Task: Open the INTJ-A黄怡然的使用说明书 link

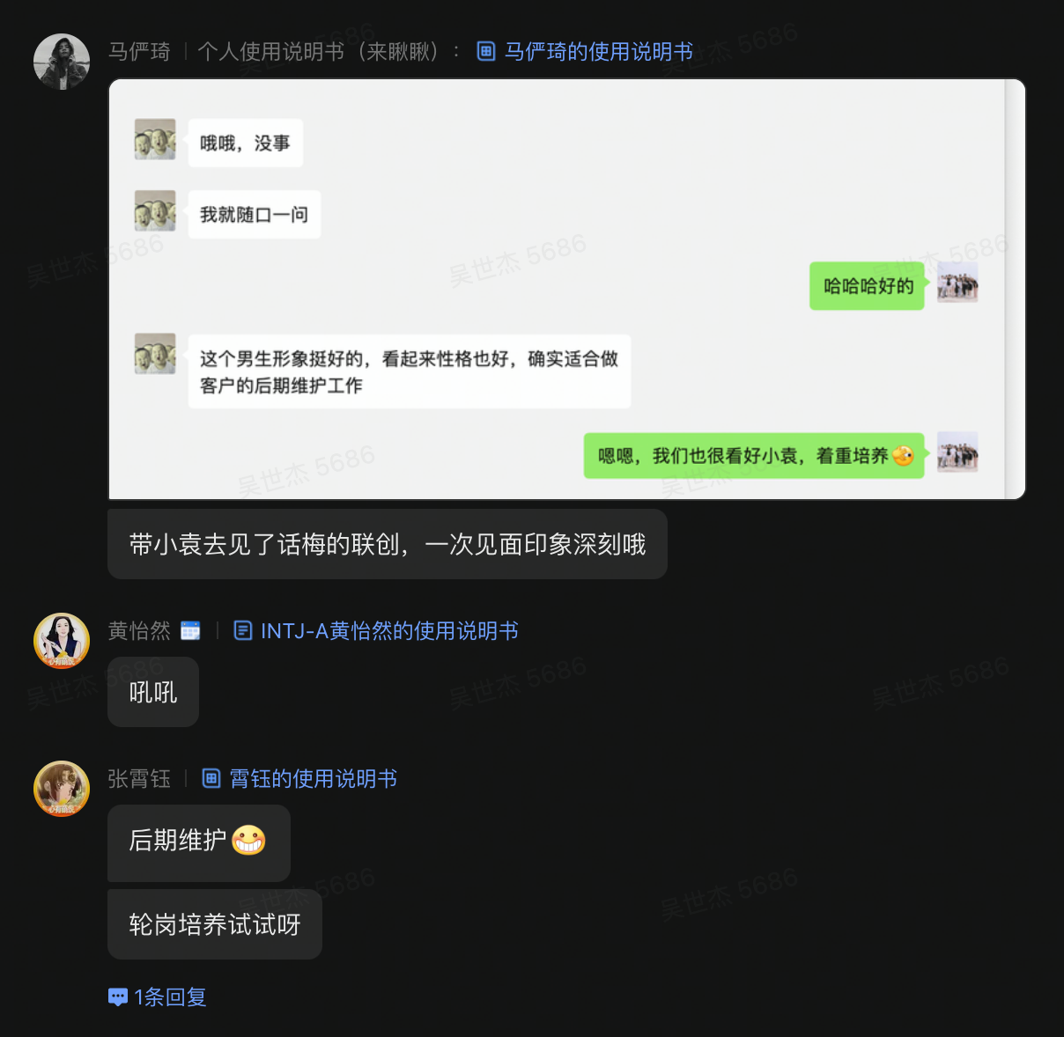Action: pos(389,630)
